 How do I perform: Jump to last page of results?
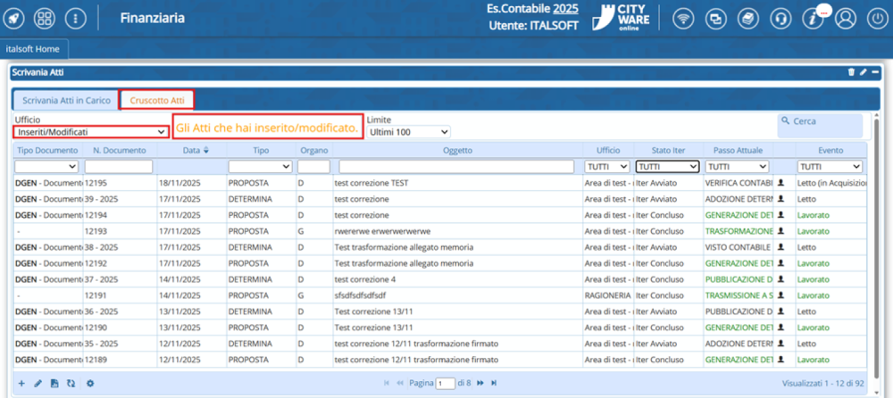[492, 383]
